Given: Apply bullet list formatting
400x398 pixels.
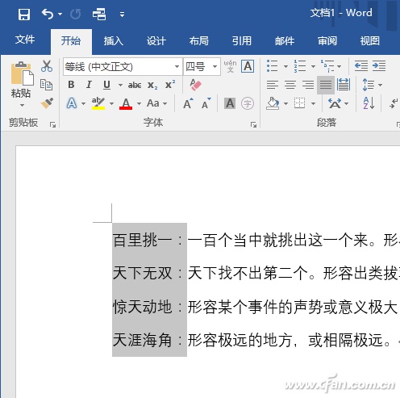Looking at the screenshot, I should 272,66.
